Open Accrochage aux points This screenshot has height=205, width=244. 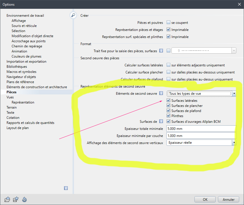29,41
